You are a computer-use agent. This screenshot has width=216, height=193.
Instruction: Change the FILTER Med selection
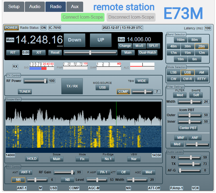click(180, 95)
